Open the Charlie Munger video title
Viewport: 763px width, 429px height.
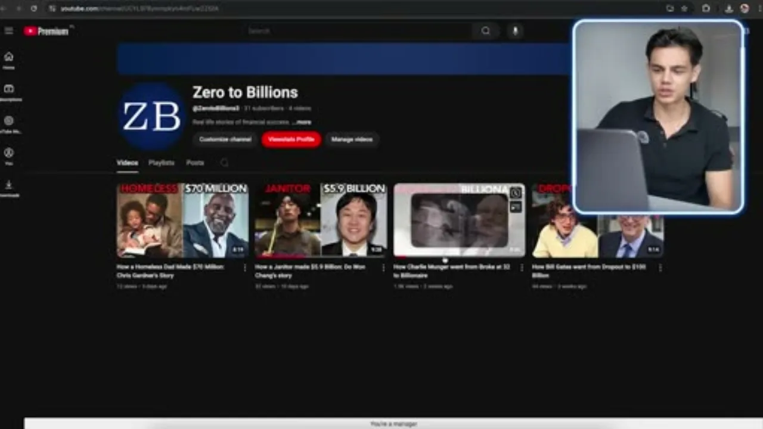pos(452,271)
